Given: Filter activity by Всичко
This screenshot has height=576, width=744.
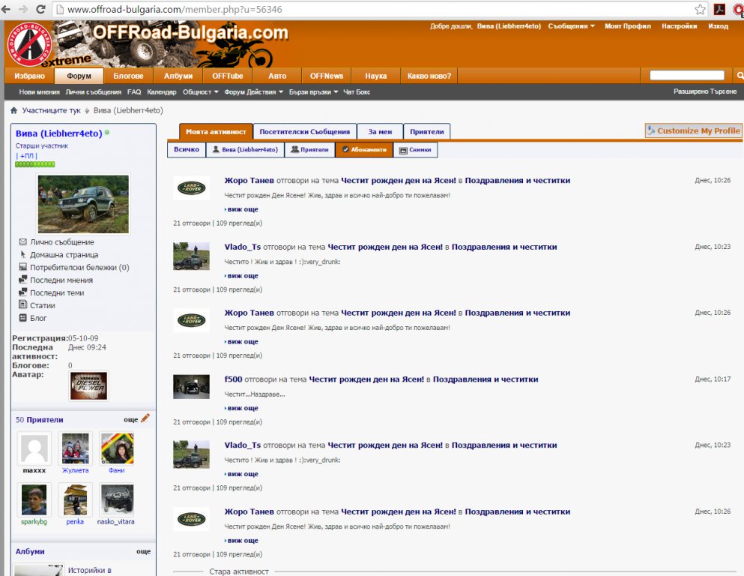Looking at the screenshot, I should point(187,149).
